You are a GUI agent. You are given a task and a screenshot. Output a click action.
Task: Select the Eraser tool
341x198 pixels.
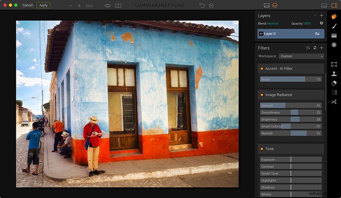click(334, 83)
